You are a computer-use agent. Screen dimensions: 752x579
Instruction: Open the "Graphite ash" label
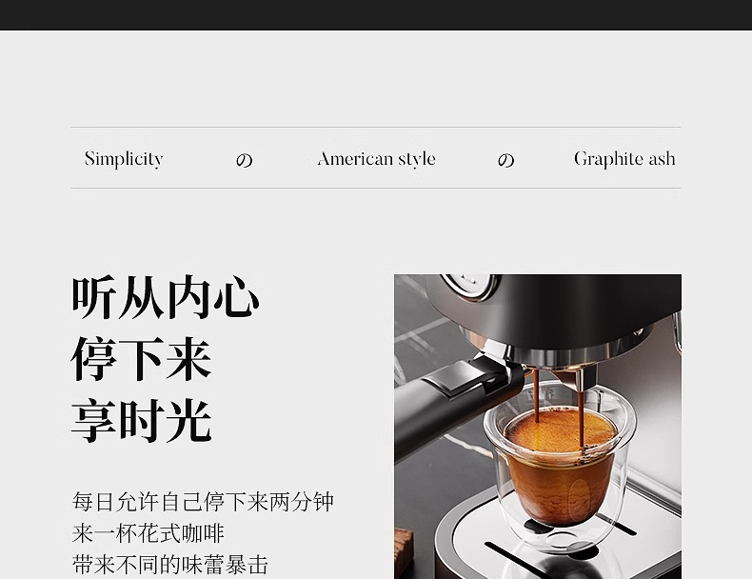[623, 159]
